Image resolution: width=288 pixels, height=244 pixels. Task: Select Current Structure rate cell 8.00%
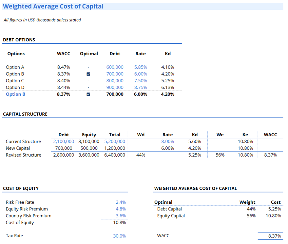coord(168,142)
